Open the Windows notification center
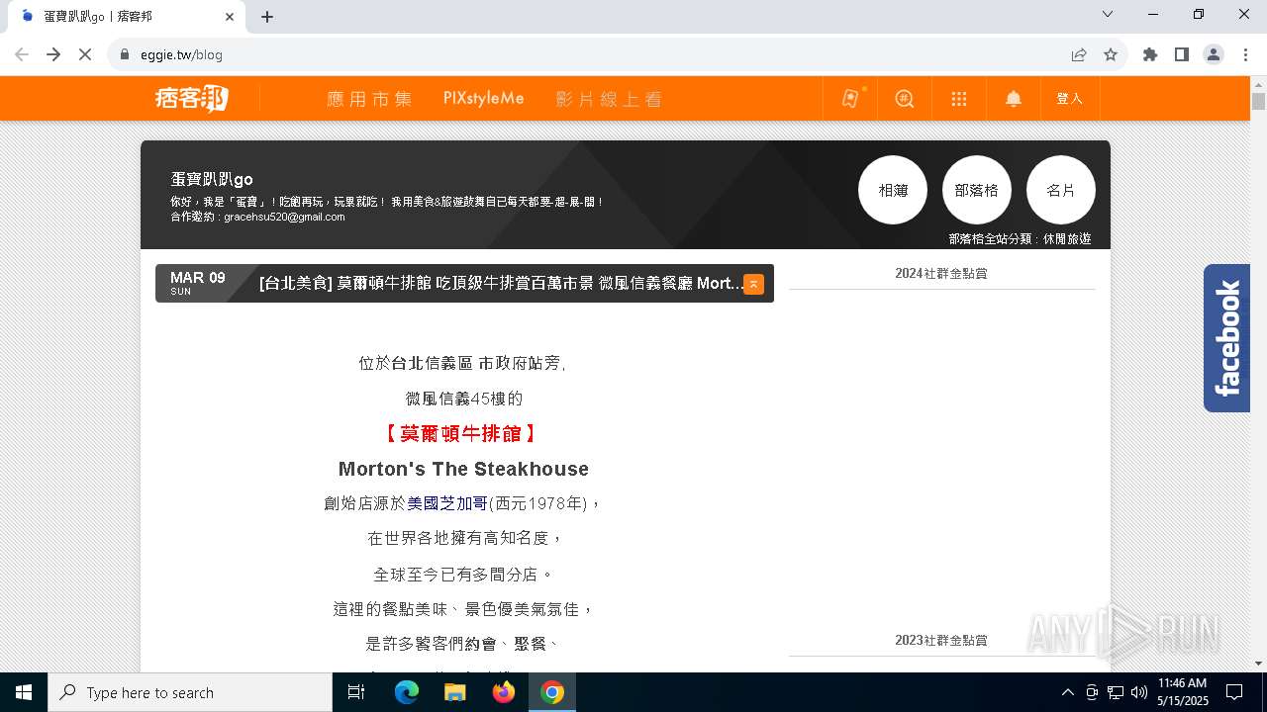This screenshot has width=1267, height=712. 1234,692
